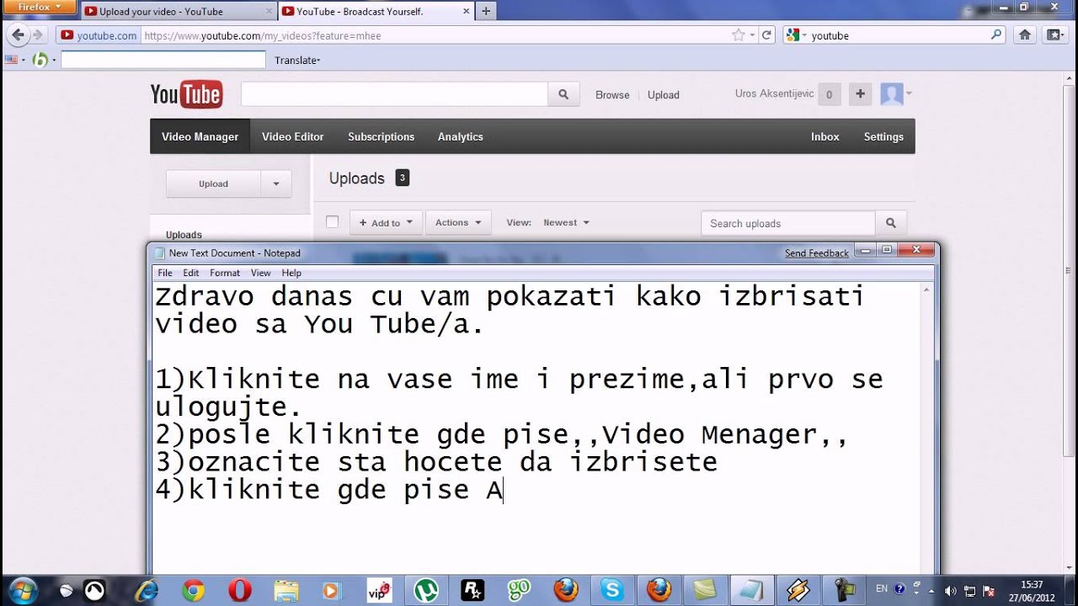Expand the Firefox menu button
The image size is (1078, 606).
(x=39, y=6)
